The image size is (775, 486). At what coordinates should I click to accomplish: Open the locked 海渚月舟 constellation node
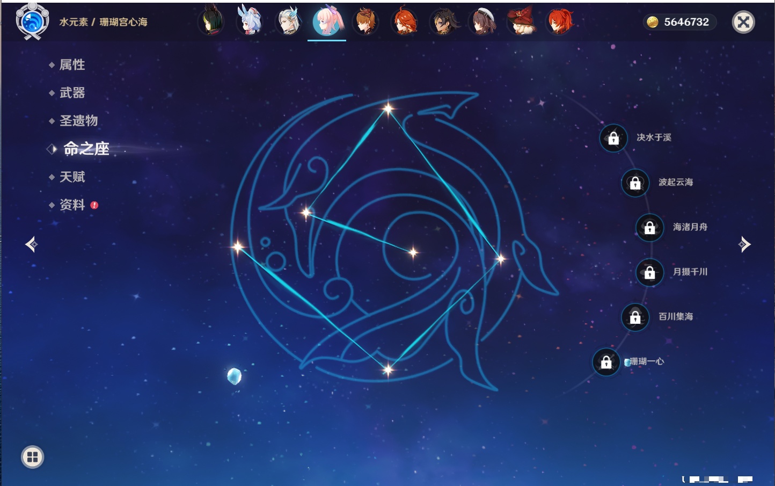click(649, 227)
